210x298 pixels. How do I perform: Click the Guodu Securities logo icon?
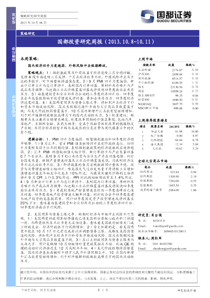[x=147, y=16]
